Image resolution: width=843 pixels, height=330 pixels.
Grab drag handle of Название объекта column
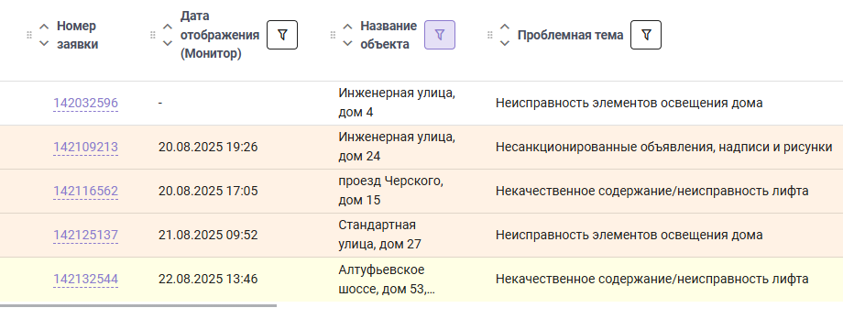point(333,35)
